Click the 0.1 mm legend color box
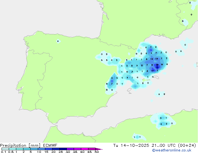 click(5, 149)
